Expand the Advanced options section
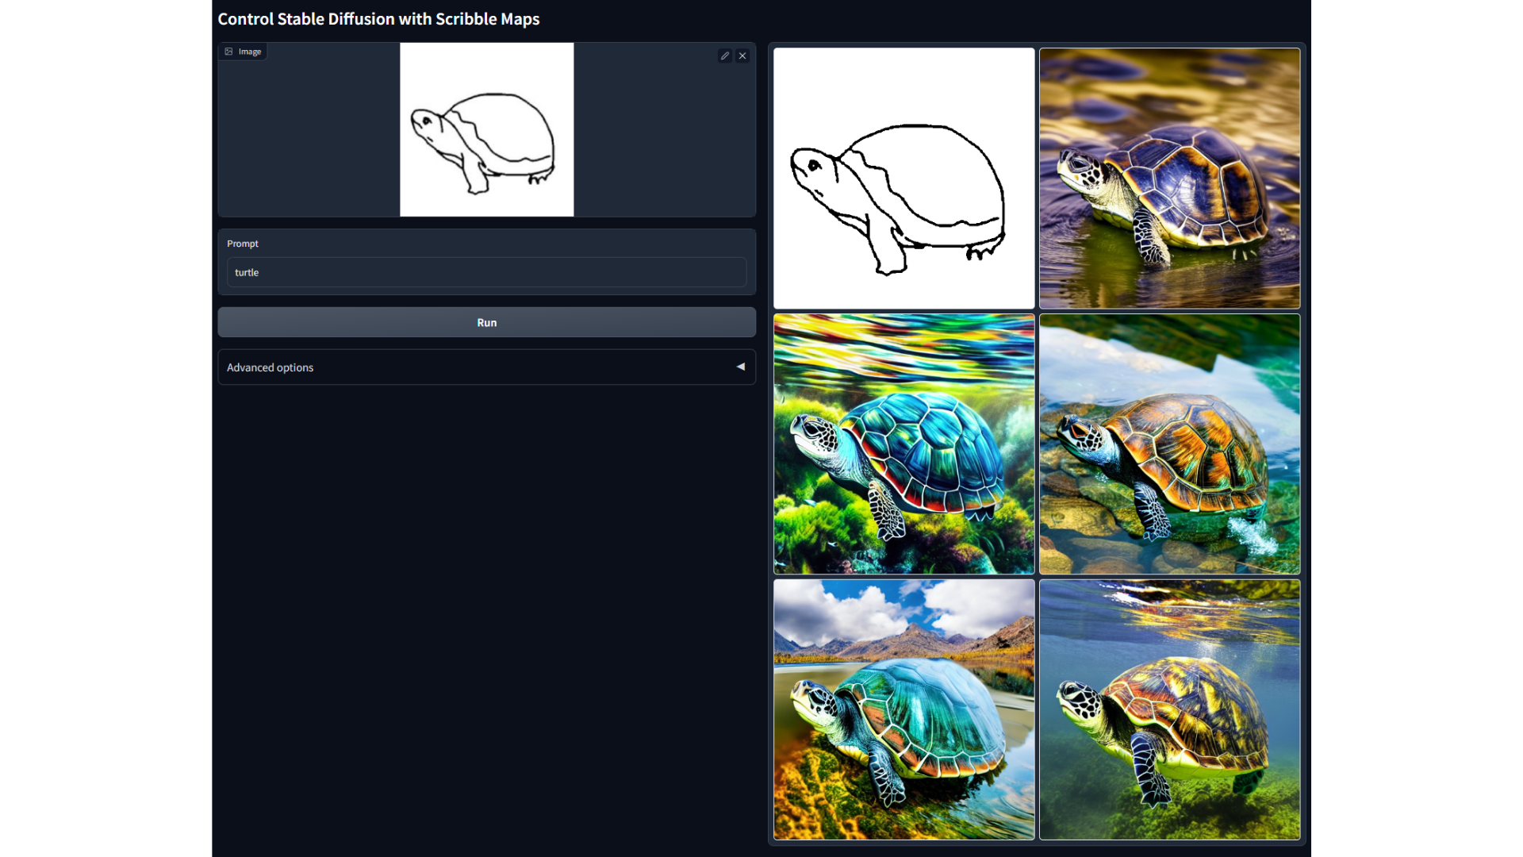This screenshot has width=1523, height=857. [486, 367]
